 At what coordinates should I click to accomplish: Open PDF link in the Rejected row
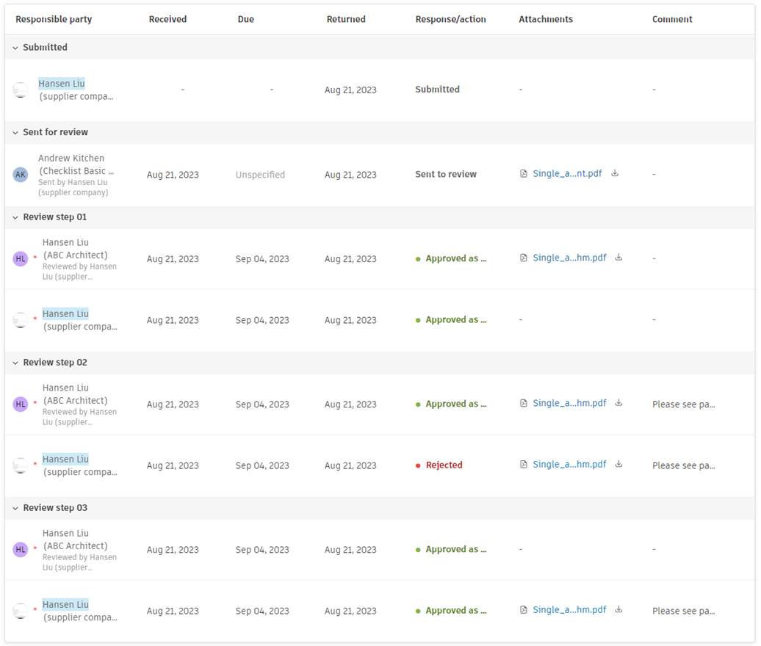(x=569, y=465)
